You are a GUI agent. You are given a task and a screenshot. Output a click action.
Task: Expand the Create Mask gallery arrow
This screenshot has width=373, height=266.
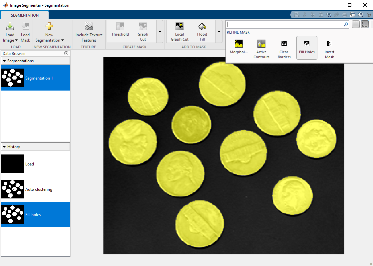coord(160,32)
